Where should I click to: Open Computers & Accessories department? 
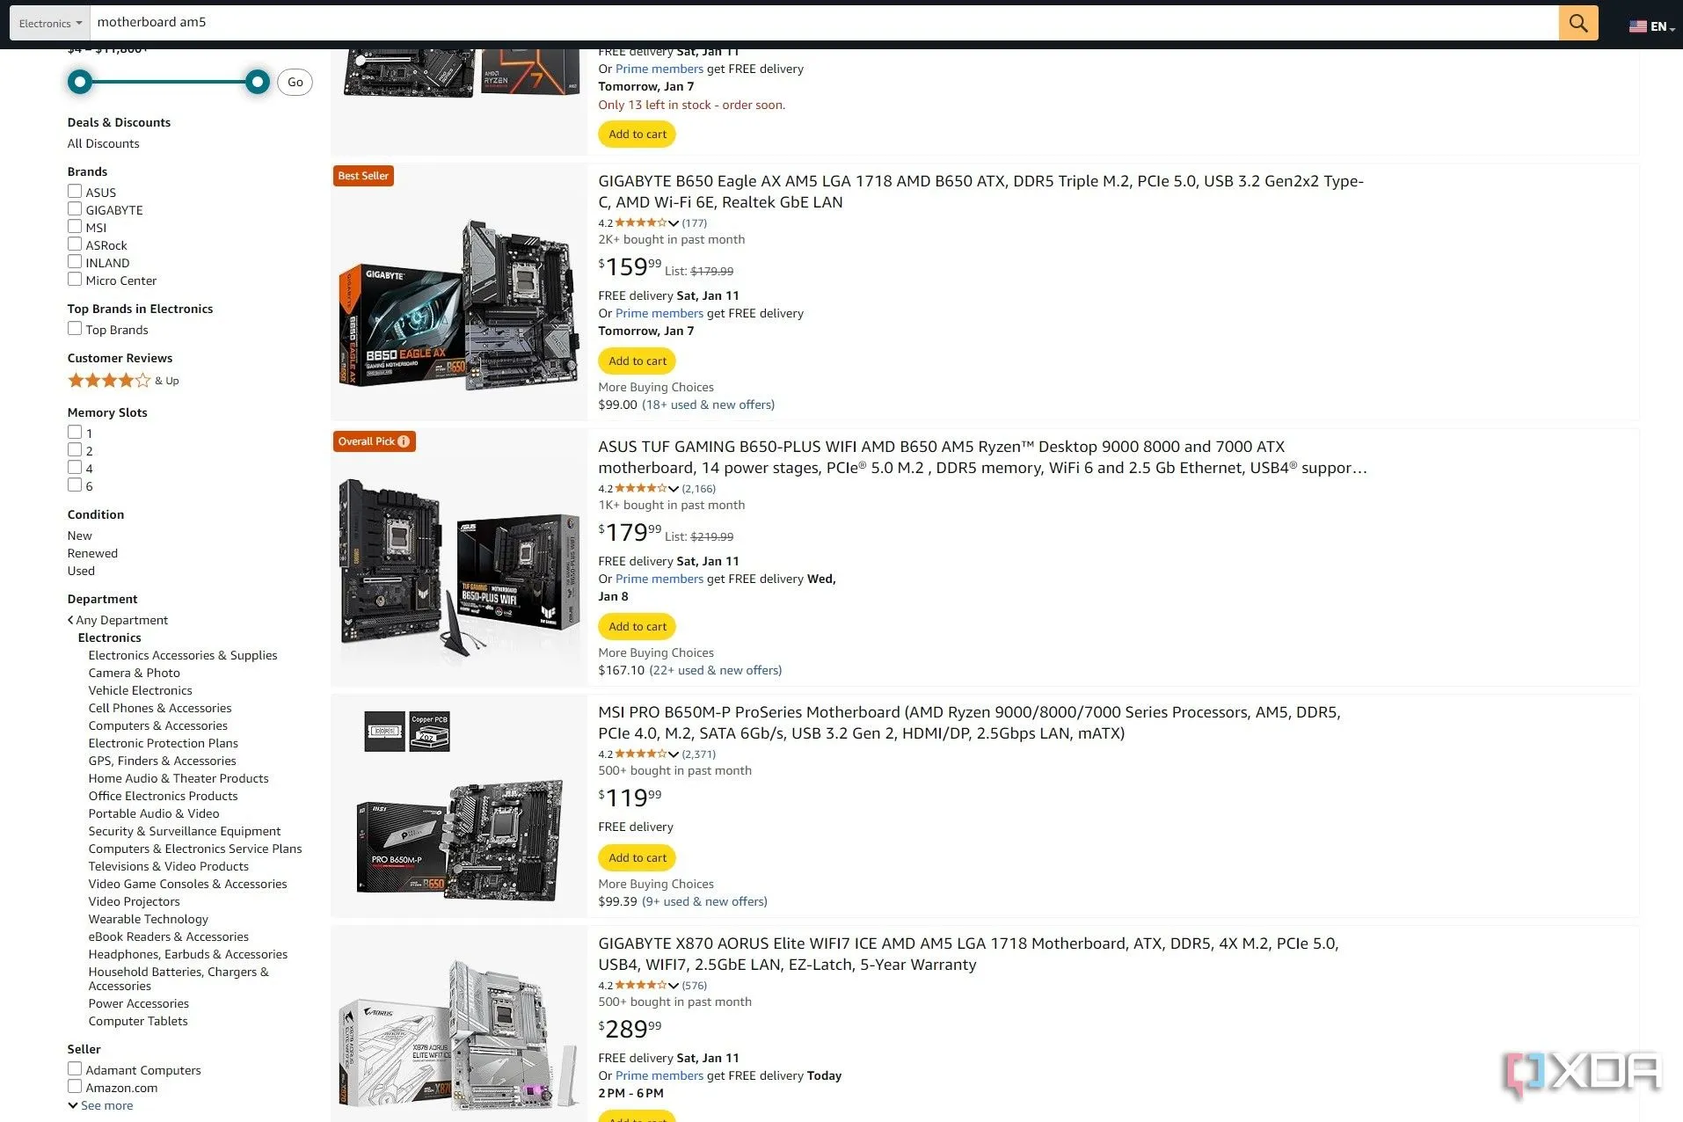[157, 725]
